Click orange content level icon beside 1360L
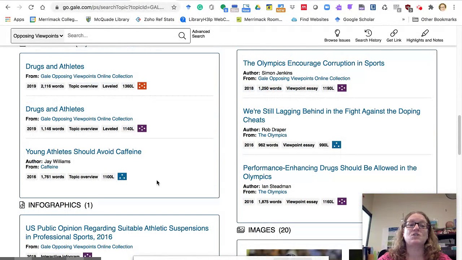Viewport: 462px width, 260px height. point(142,86)
